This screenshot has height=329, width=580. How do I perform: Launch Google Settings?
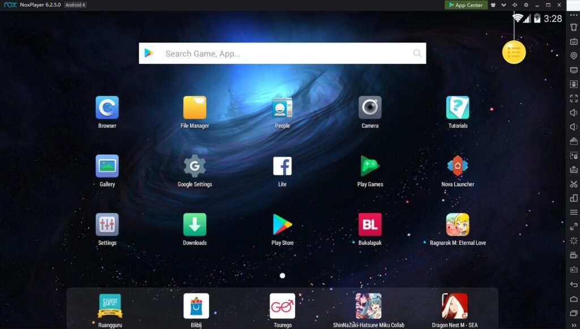195,166
